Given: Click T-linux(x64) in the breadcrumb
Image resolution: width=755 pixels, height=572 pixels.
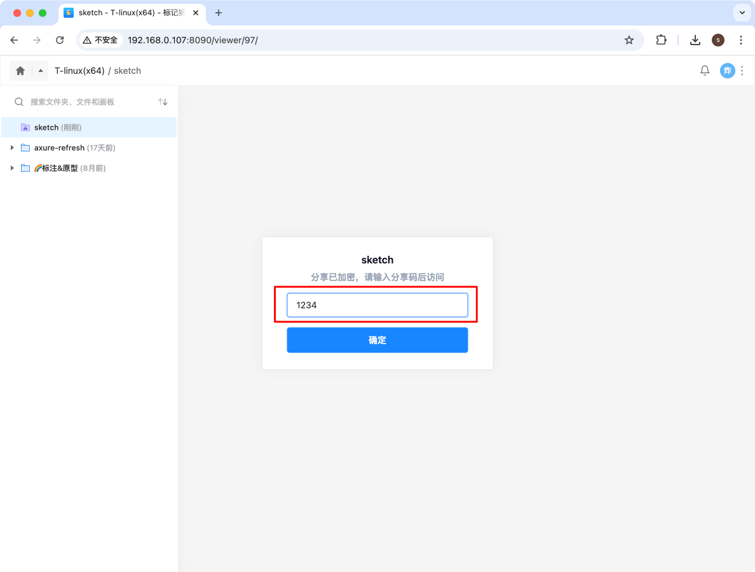Looking at the screenshot, I should pyautogui.click(x=79, y=71).
